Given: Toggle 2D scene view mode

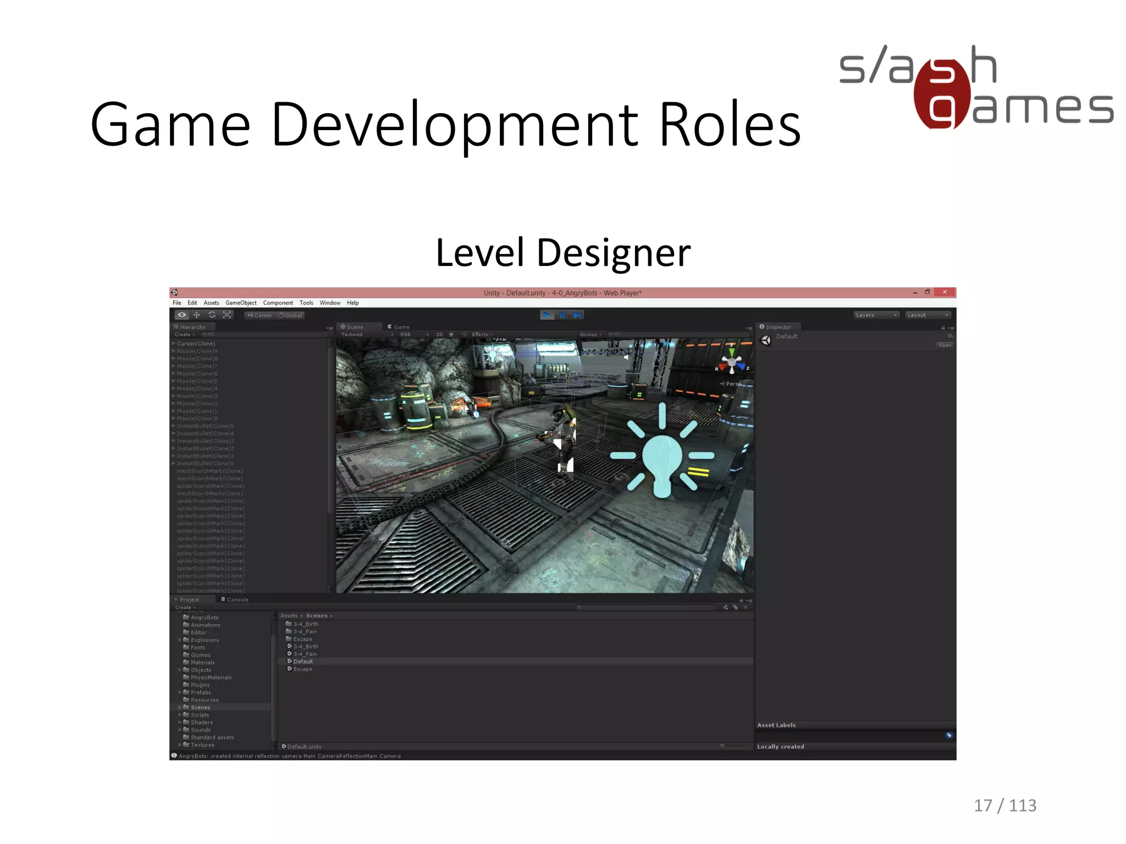Looking at the screenshot, I should (439, 334).
